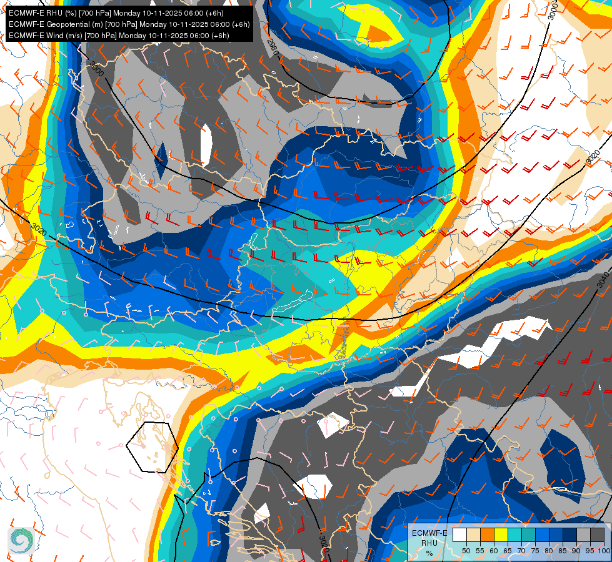Select the white legend swatch below 50
This screenshot has width=612, height=562.
click(459, 535)
